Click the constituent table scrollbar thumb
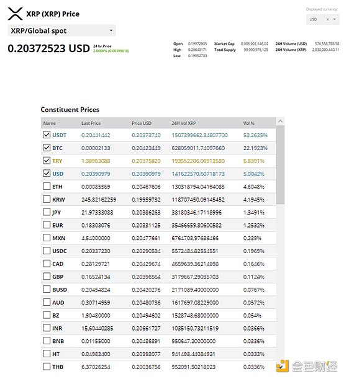Image resolution: width=344 pixels, height=379 pixels. coord(281,164)
